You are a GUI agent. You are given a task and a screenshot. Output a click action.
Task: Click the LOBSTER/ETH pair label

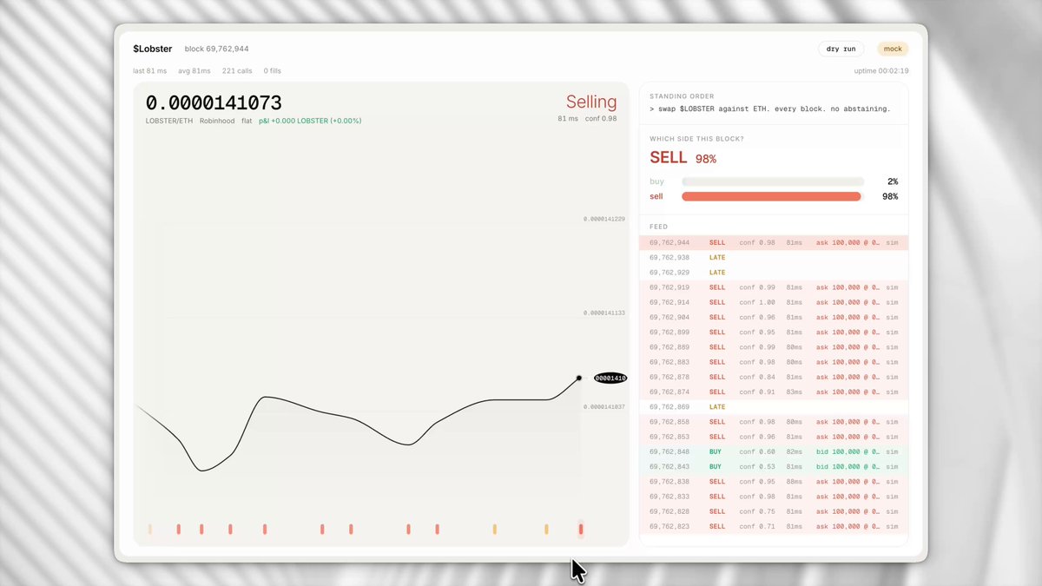[x=169, y=121]
